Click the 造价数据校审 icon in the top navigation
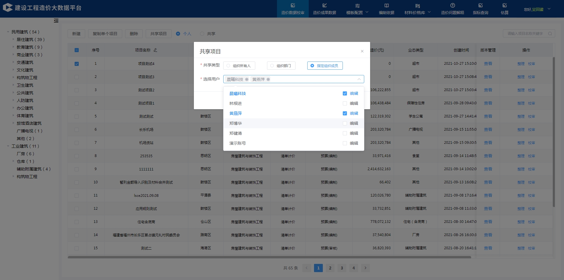The height and width of the screenshot is (280, 564). (293, 5)
